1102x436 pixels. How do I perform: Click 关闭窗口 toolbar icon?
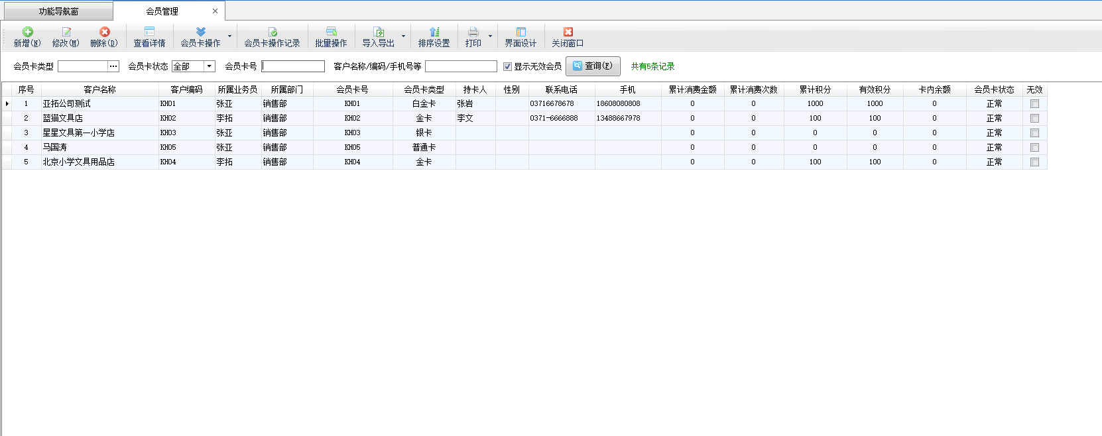pyautogui.click(x=568, y=32)
